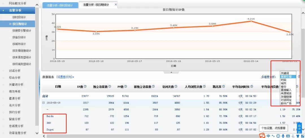This screenshot has height=138, width=305.
Task: Open 关键词分析 in the sidebar
Action: click(16, 84)
